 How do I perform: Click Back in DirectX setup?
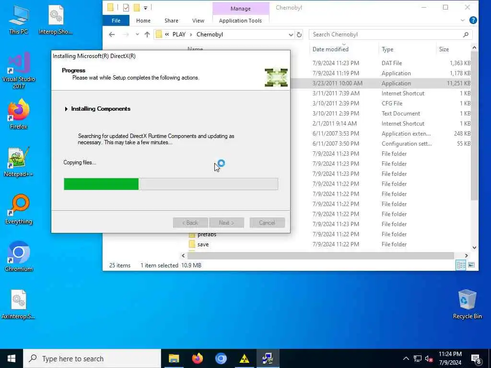[x=190, y=223]
